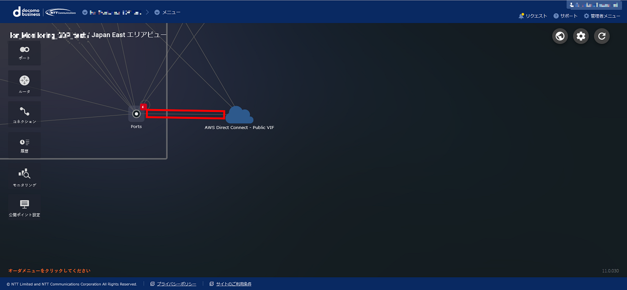Image resolution: width=627 pixels, height=290 pixels.
Task: Click the connection line between Ports and AWS
Action: coord(186,114)
